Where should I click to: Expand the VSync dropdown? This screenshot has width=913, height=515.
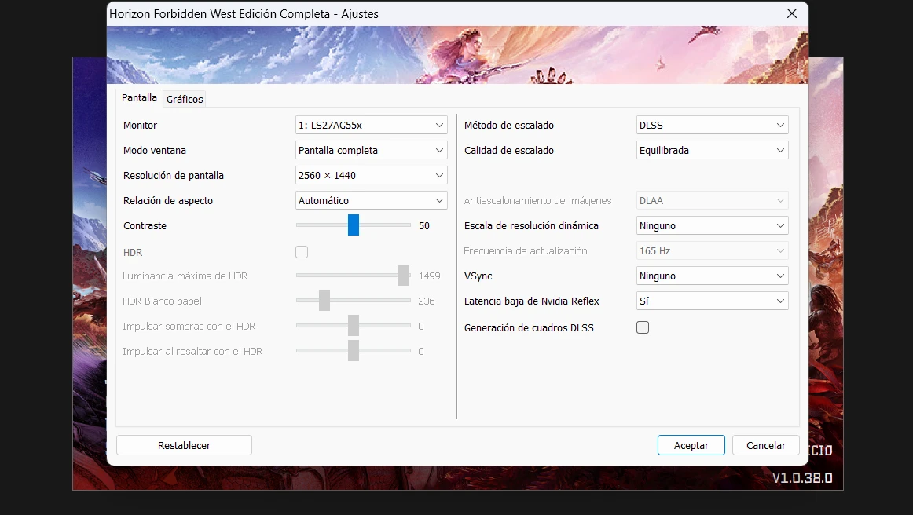click(712, 276)
